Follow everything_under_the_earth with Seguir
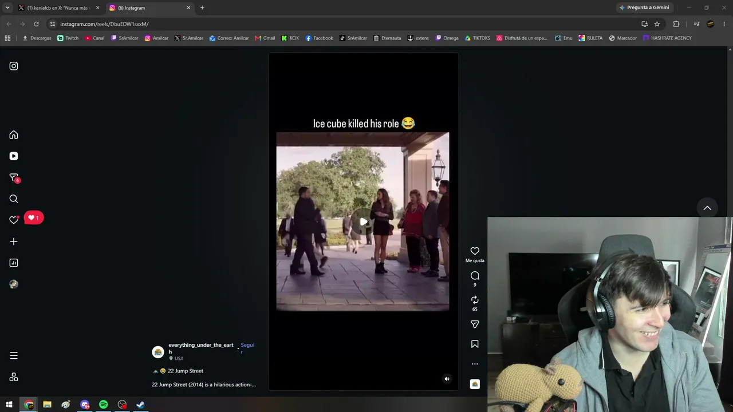Viewport: 733px width, 412px height. tap(247, 348)
